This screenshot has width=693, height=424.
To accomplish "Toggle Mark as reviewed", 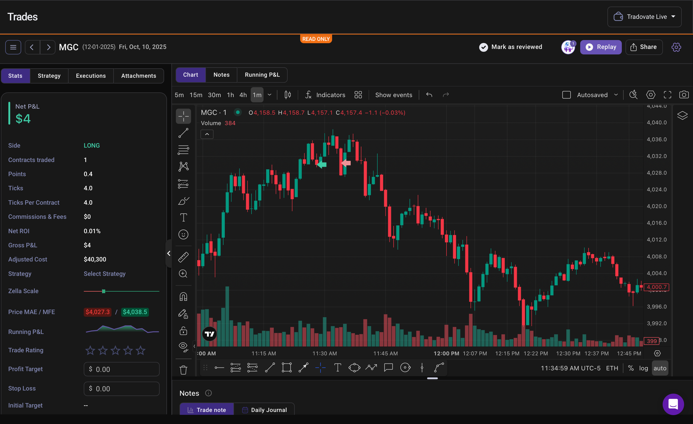I will pos(511,47).
